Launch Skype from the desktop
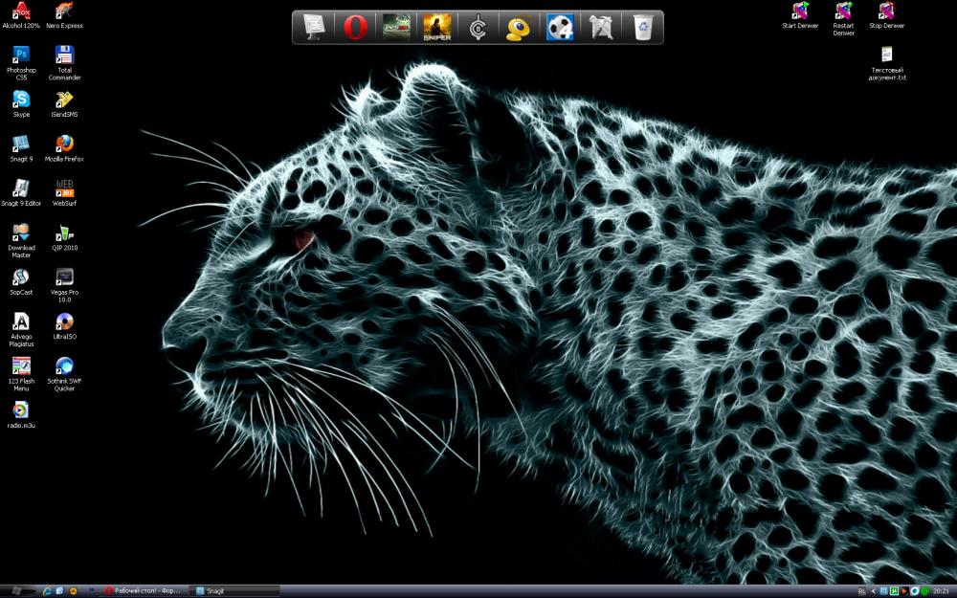This screenshot has width=957, height=598. (x=21, y=100)
